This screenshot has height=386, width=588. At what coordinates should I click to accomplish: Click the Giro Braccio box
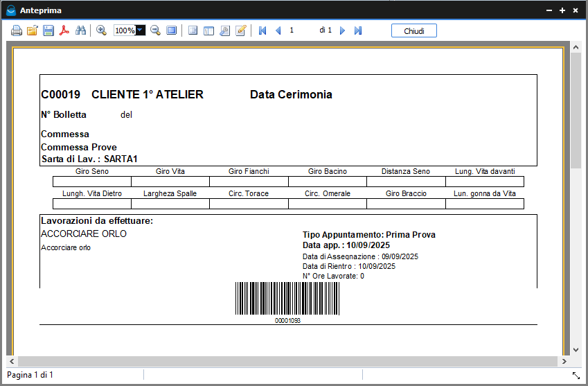pyautogui.click(x=406, y=204)
